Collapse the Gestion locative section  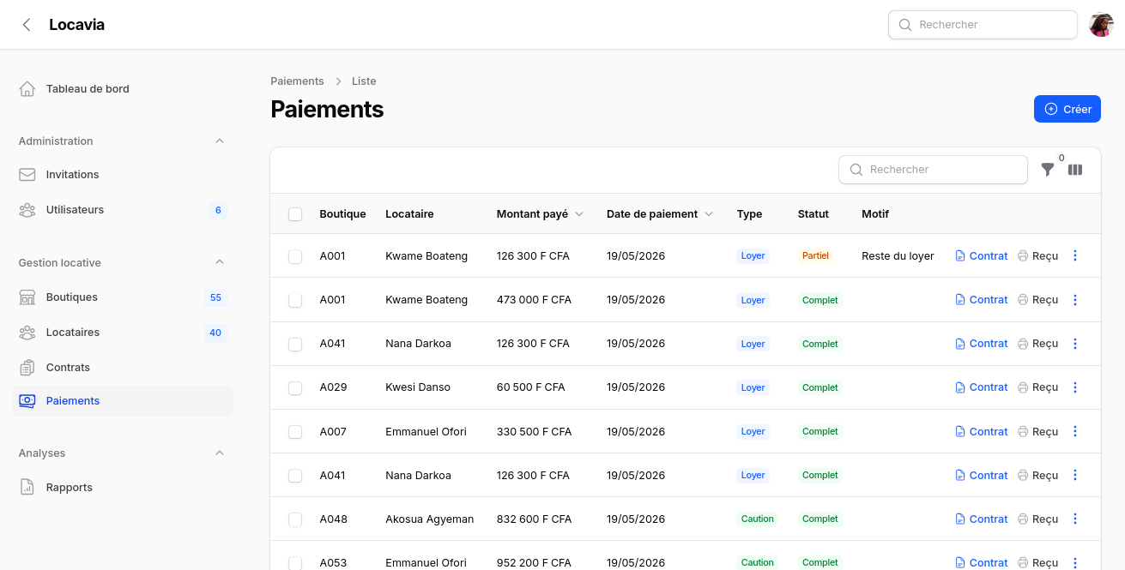pyautogui.click(x=220, y=262)
